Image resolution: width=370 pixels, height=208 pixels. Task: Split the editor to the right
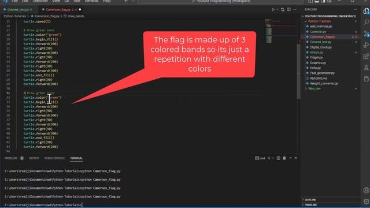tap(289, 9)
